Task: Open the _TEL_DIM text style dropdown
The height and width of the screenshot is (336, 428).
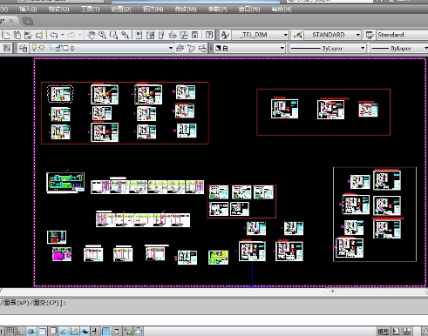Action: pyautogui.click(x=260, y=35)
